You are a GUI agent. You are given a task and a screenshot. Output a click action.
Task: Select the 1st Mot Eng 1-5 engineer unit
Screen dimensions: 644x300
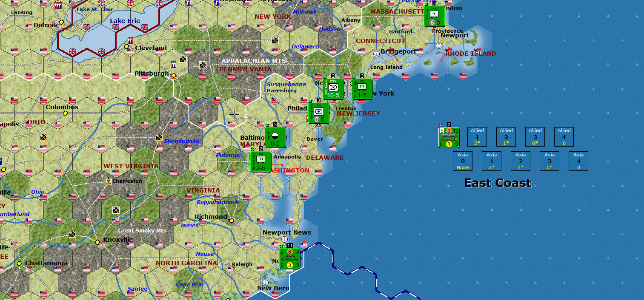(x=362, y=90)
